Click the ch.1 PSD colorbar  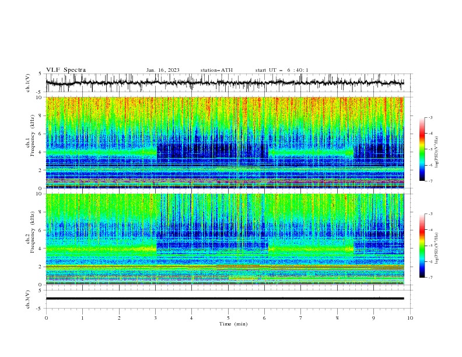(422, 149)
